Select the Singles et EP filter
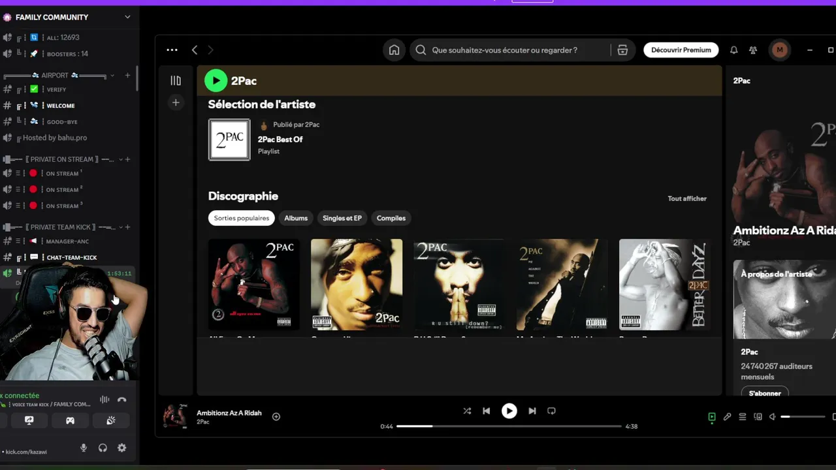The image size is (836, 470). coord(342,218)
